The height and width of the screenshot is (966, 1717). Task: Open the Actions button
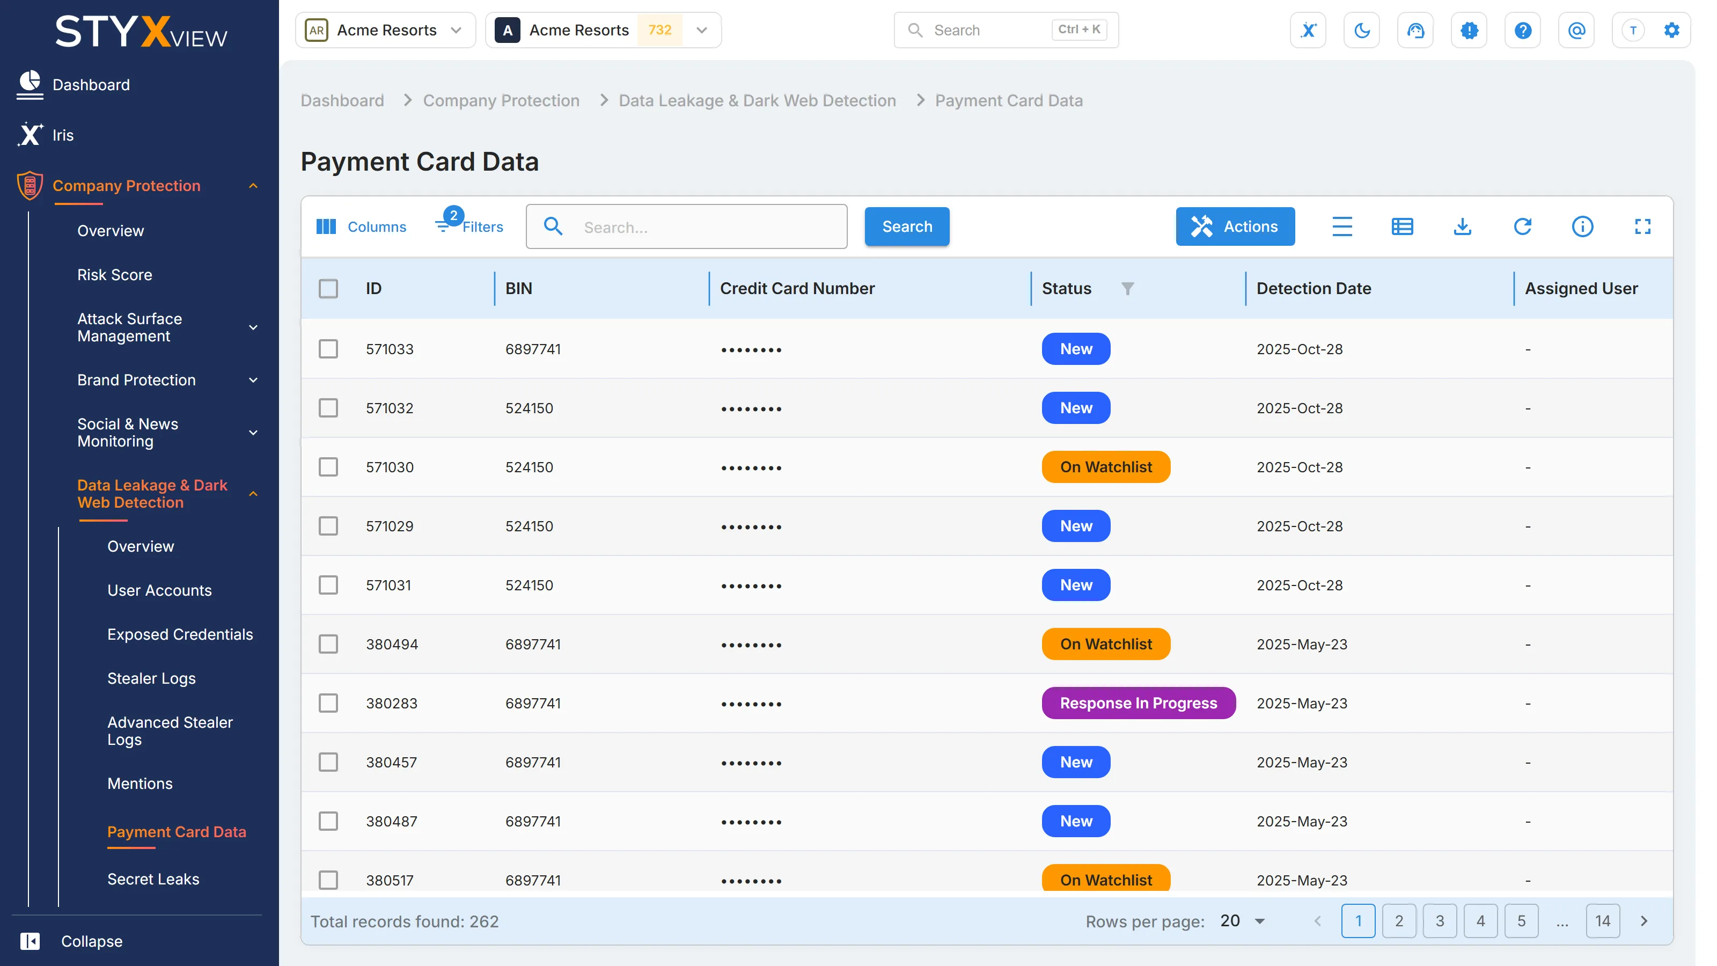(1235, 226)
